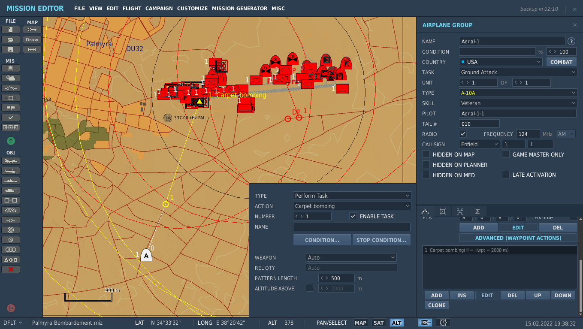
Task: Uncheck the ENABLE TASK checkbox
Action: 353,217
